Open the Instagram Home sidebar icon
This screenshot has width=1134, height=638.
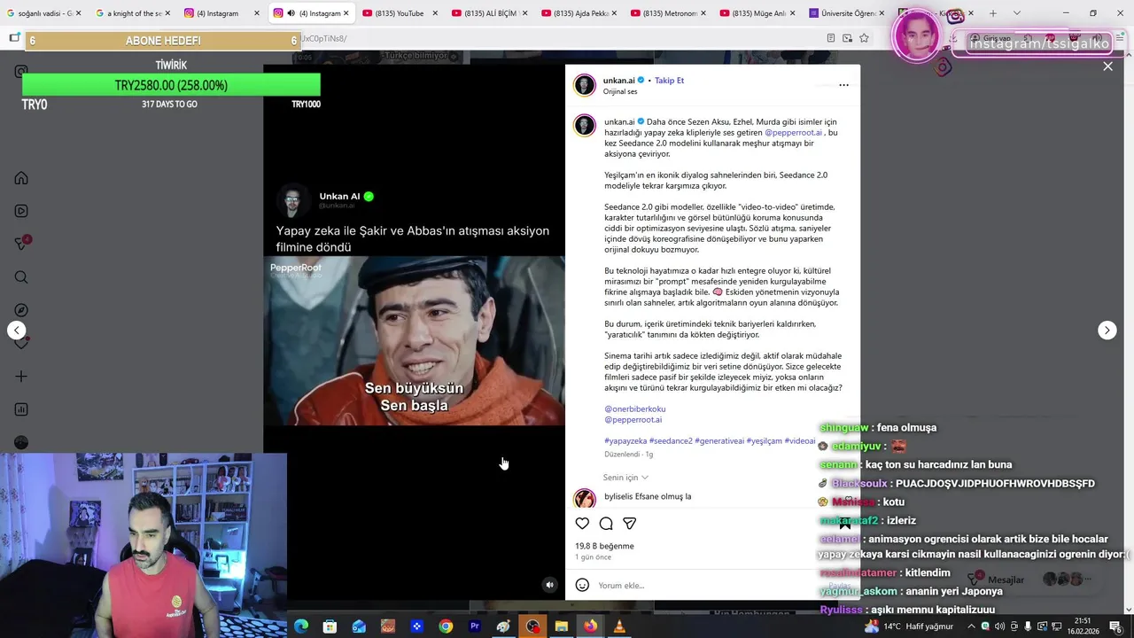(21, 178)
